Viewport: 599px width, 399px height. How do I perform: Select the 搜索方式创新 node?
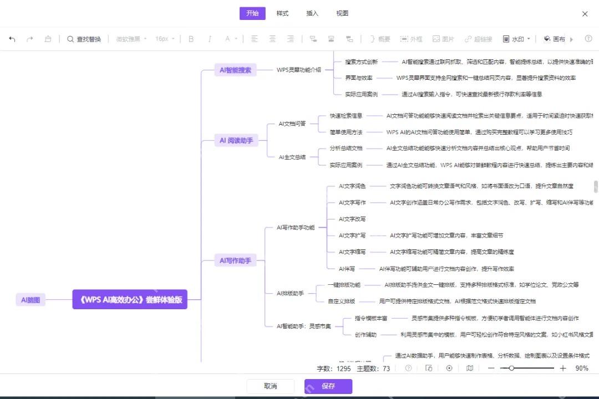362,62
